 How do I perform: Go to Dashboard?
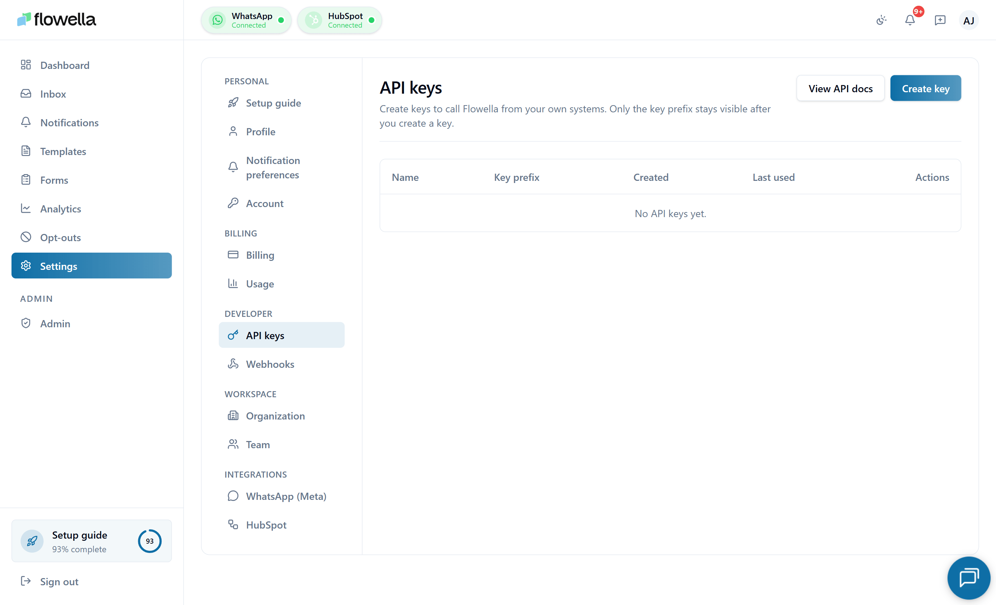pyautogui.click(x=92, y=65)
